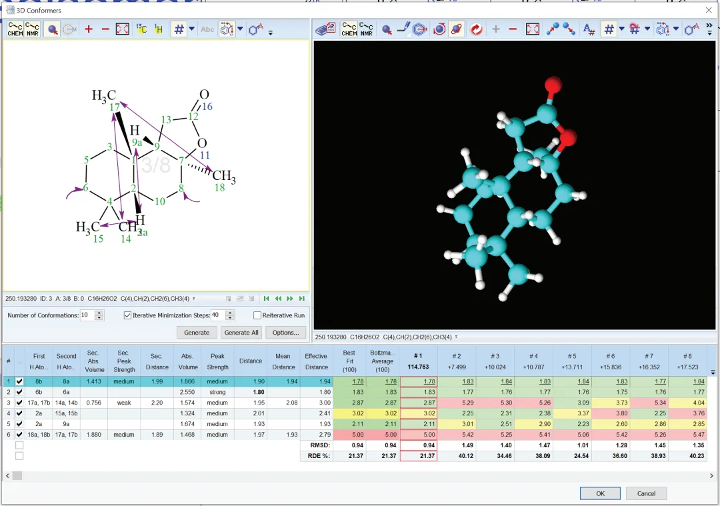The width and height of the screenshot is (720, 506).
Task: Open info dropdown below 3D viewer status line
Action: [x=457, y=337]
